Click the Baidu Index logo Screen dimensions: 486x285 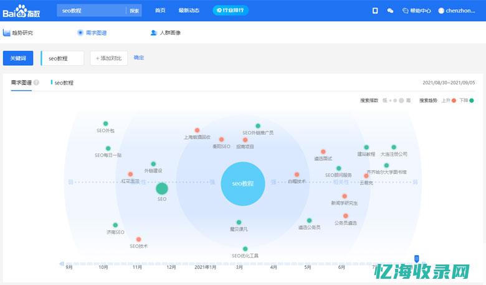21,11
